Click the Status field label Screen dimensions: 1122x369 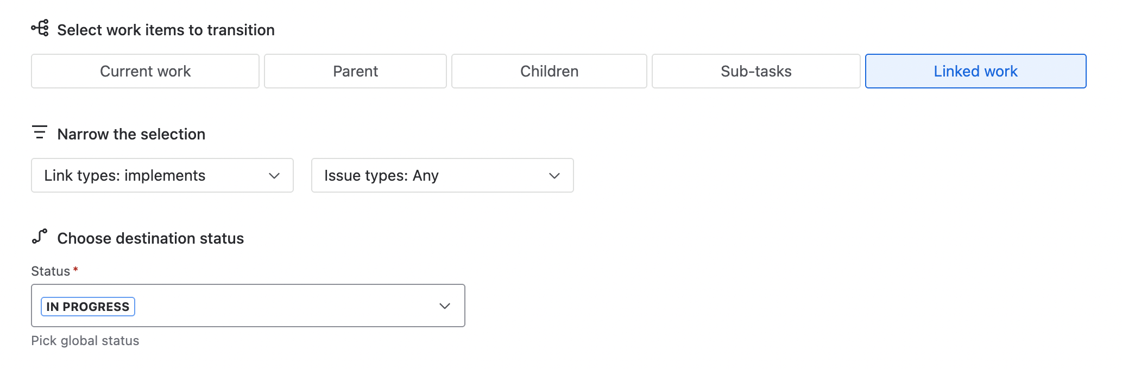coord(51,271)
